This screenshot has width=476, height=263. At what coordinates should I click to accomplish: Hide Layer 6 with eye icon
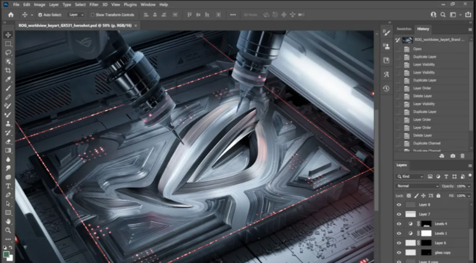click(x=399, y=243)
